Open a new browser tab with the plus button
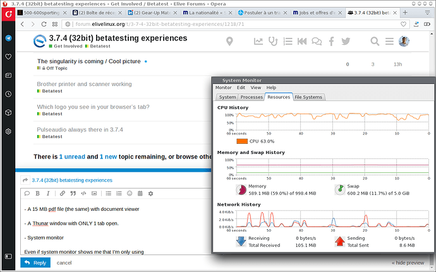 [405, 13]
